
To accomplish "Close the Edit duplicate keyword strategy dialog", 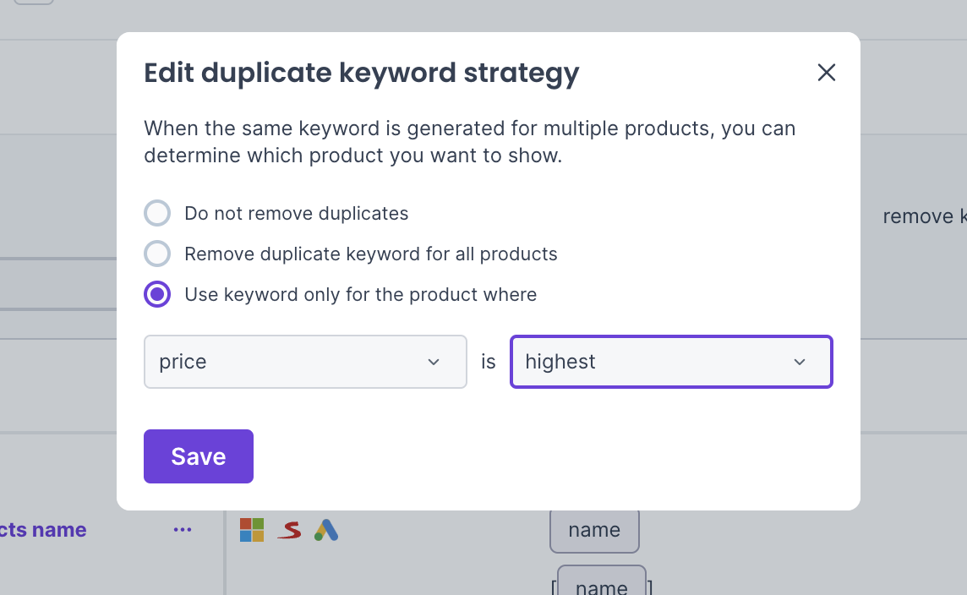I will click(826, 73).
